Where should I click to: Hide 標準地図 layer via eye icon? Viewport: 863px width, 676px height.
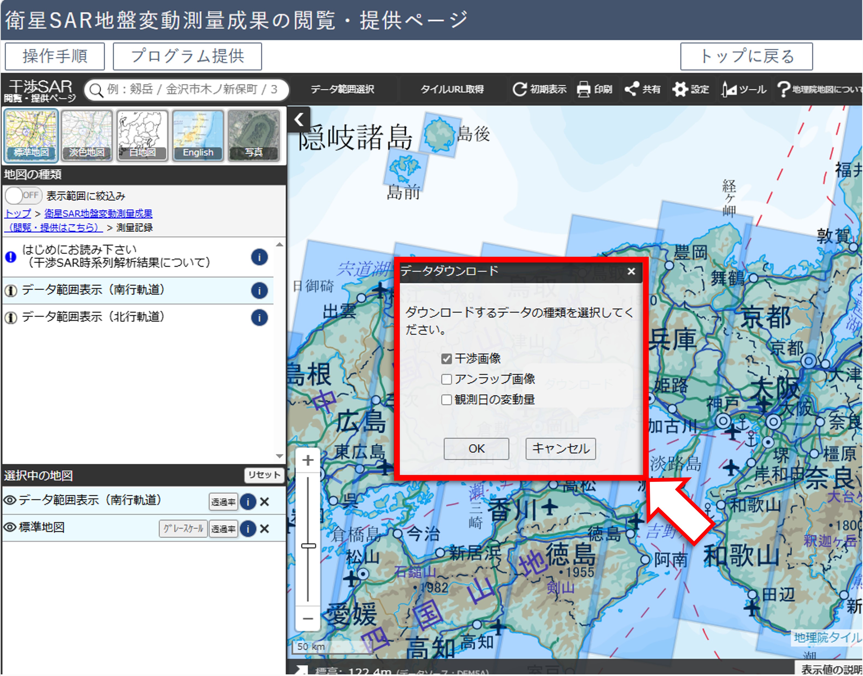10,527
